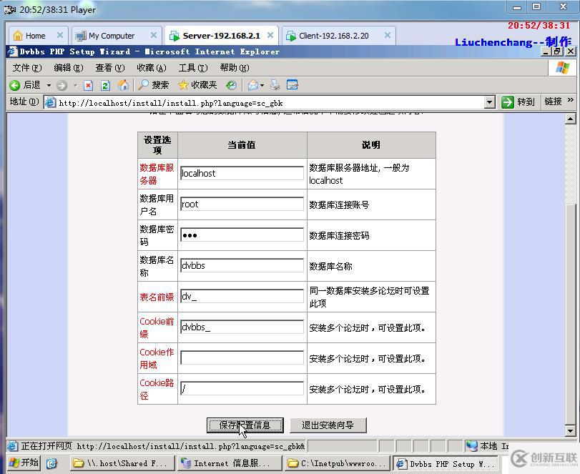
Task: Open the address bar dropdown arrow
Action: (x=489, y=102)
